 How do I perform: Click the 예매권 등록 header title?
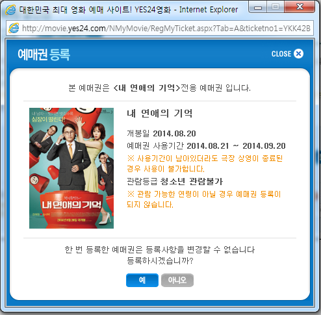44,54
